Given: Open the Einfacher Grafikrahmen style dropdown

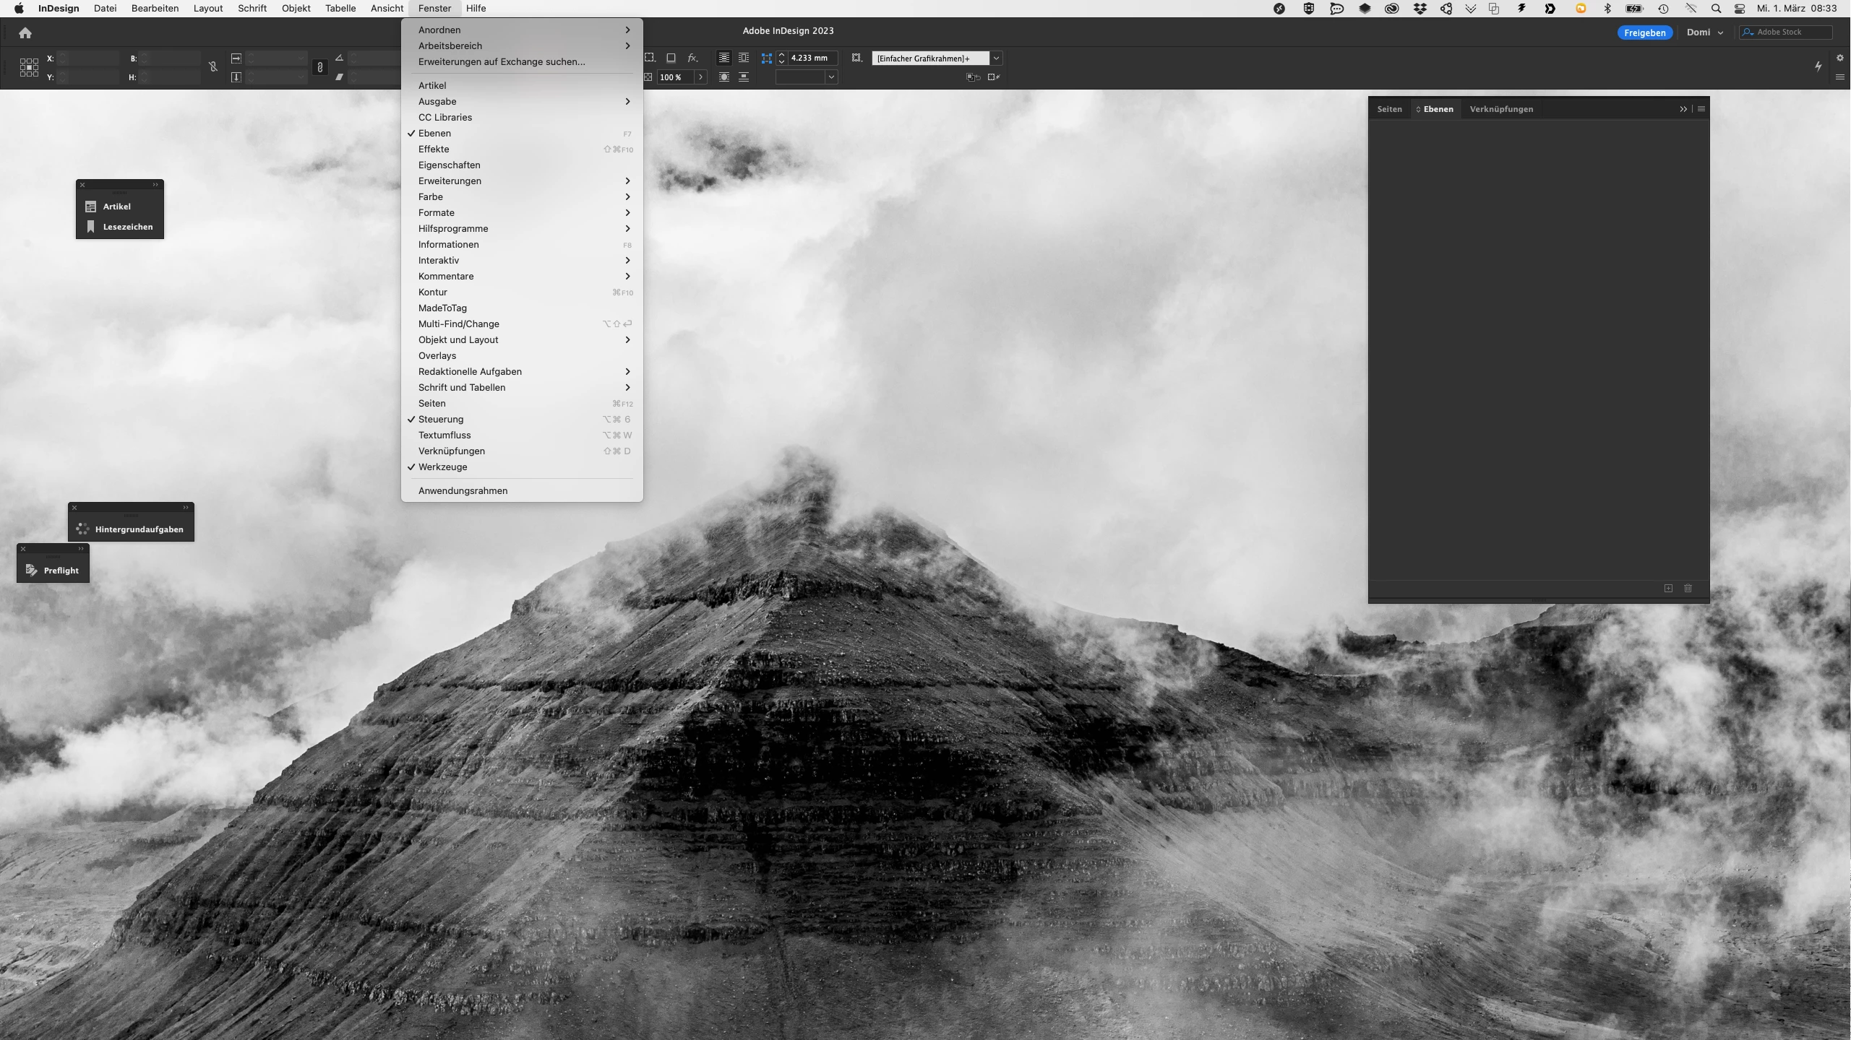Looking at the screenshot, I should (996, 58).
